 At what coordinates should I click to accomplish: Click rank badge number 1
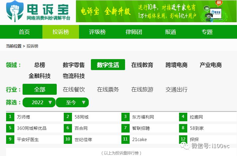[x=10, y=117]
